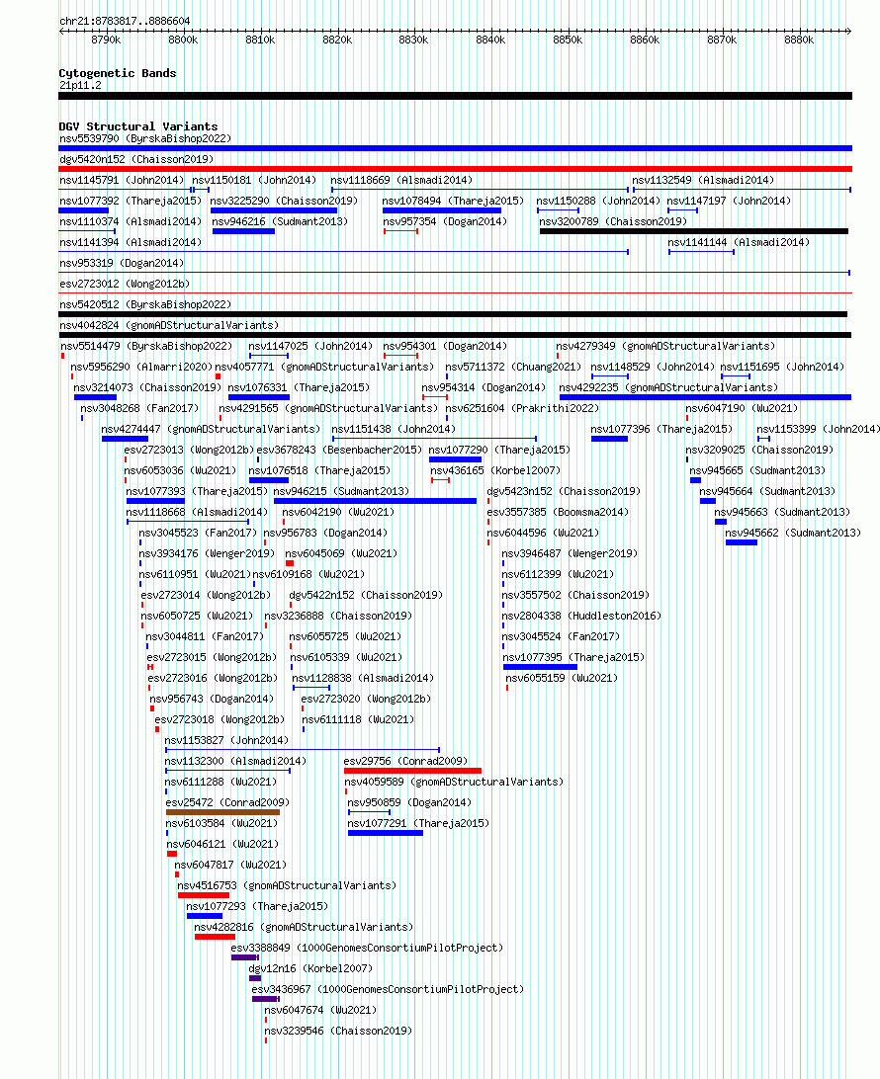Click esv2723012 (Wong2012b) label
This screenshot has width=880, height=1079.
[x=125, y=284]
